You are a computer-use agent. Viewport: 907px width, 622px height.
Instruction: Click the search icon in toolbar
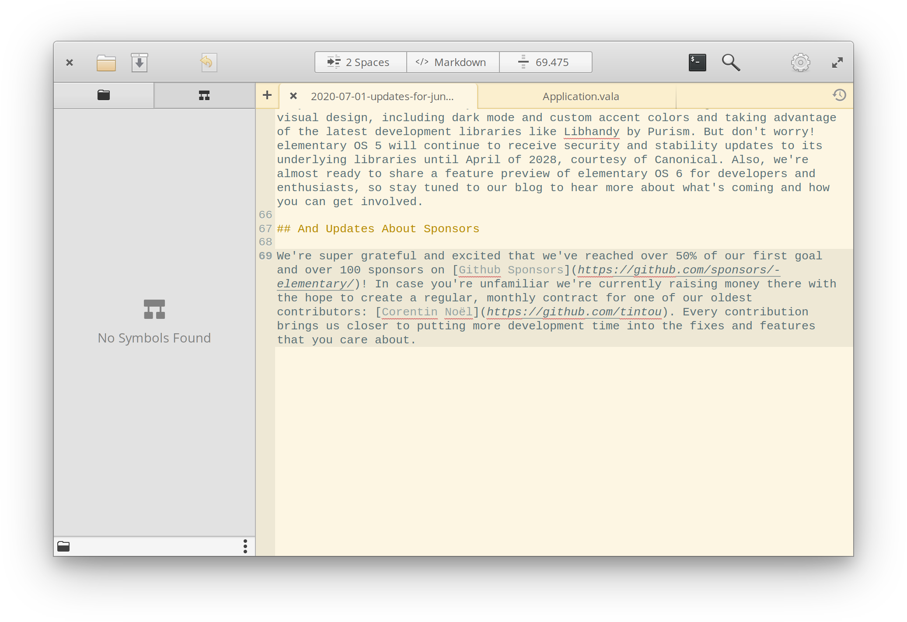click(731, 62)
